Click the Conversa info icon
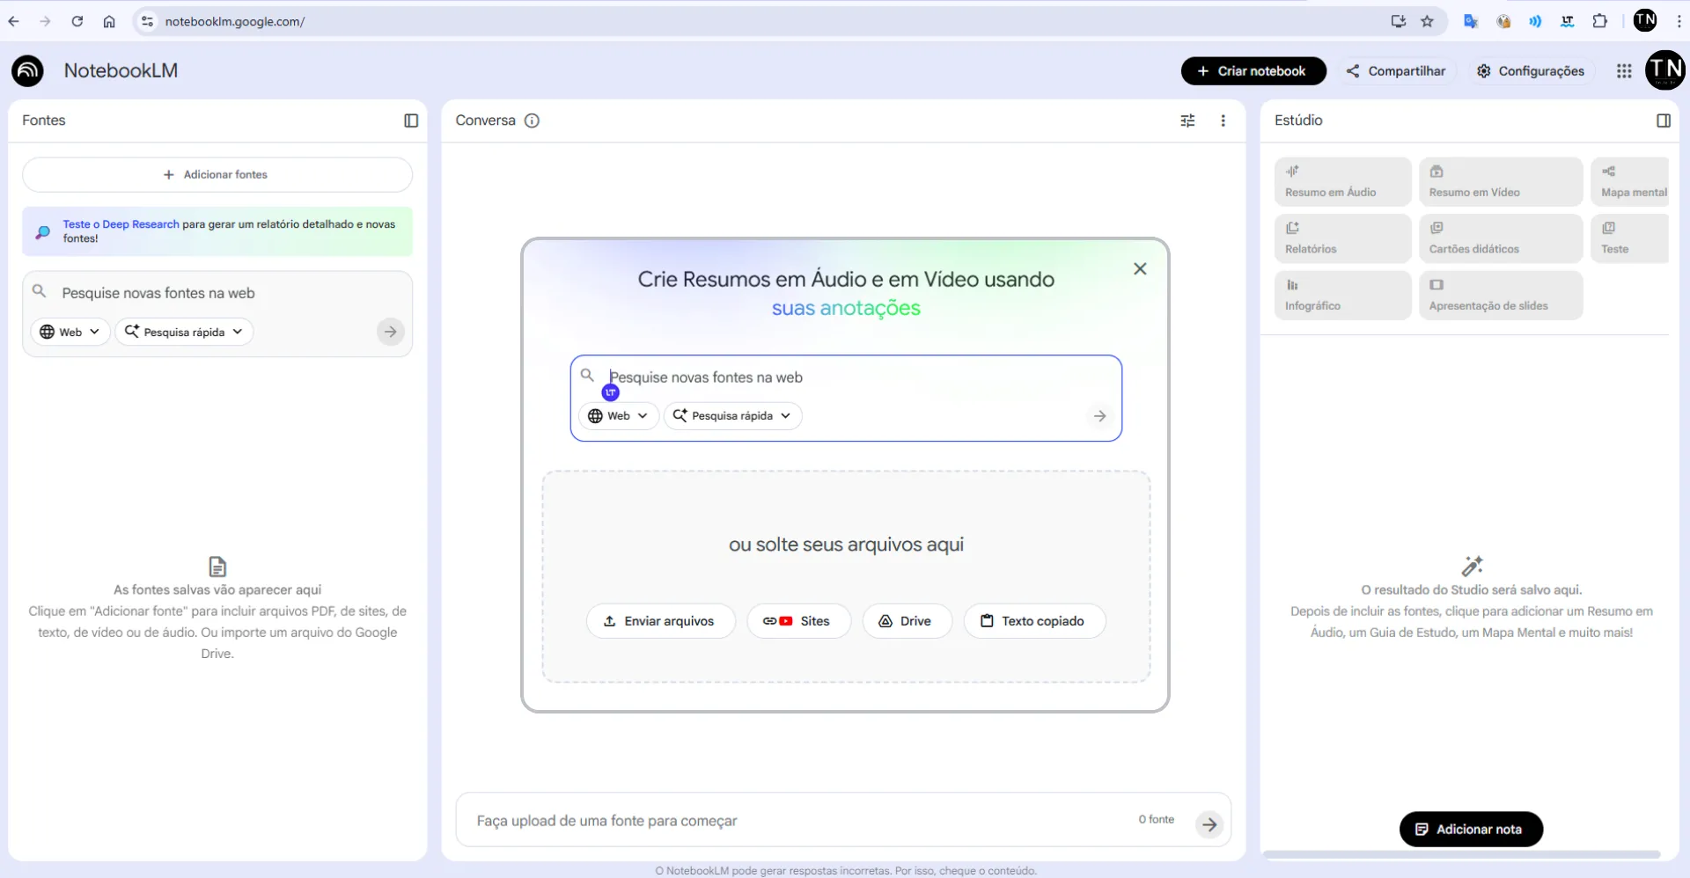 pos(532,121)
